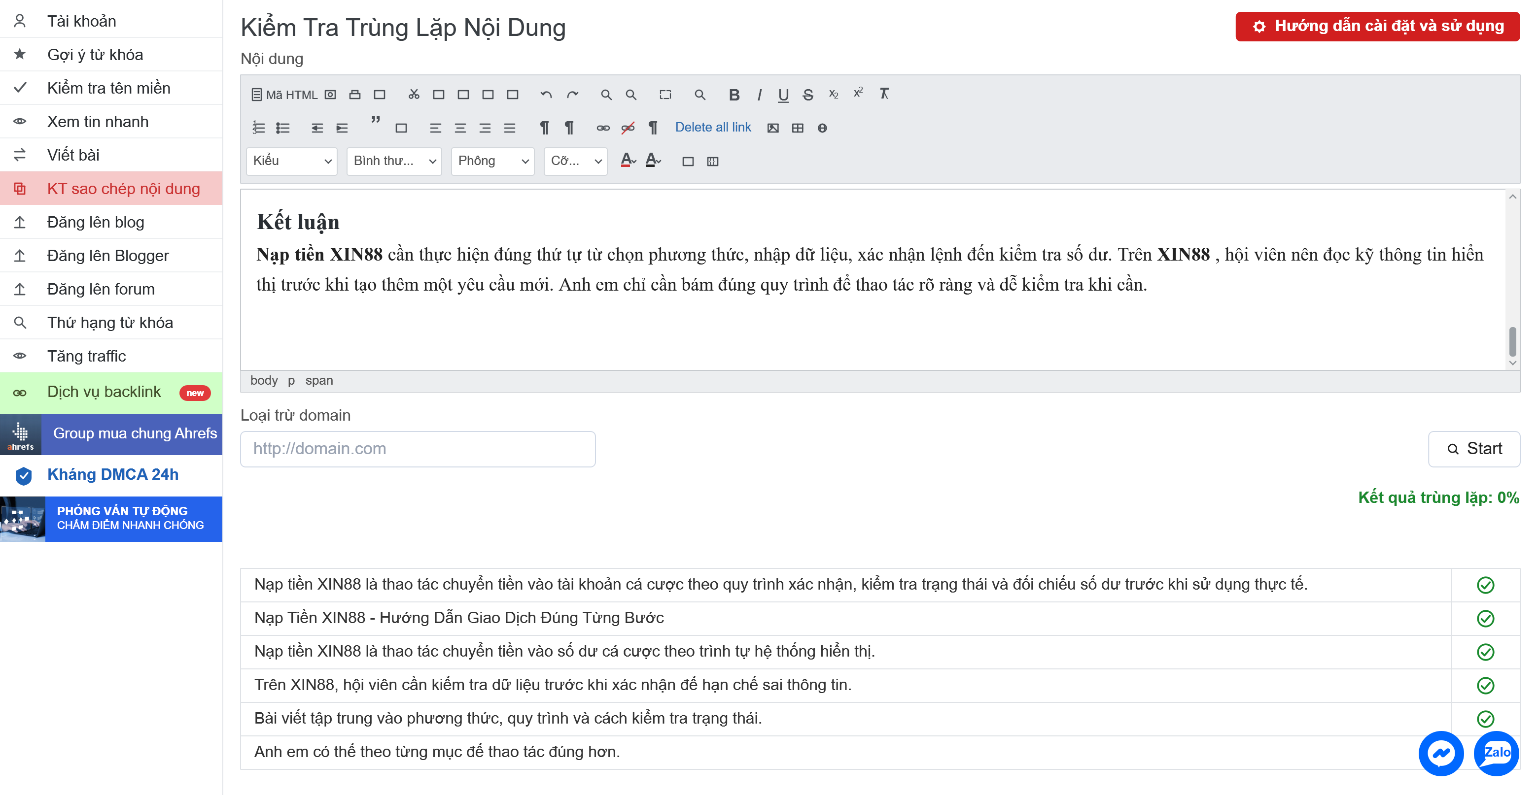Click the Group mua chung Ahrefs banner
This screenshot has width=1538, height=795.
[111, 434]
